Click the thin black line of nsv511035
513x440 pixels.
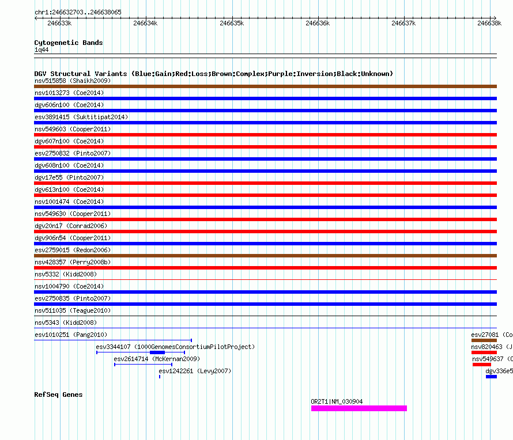coord(265,316)
